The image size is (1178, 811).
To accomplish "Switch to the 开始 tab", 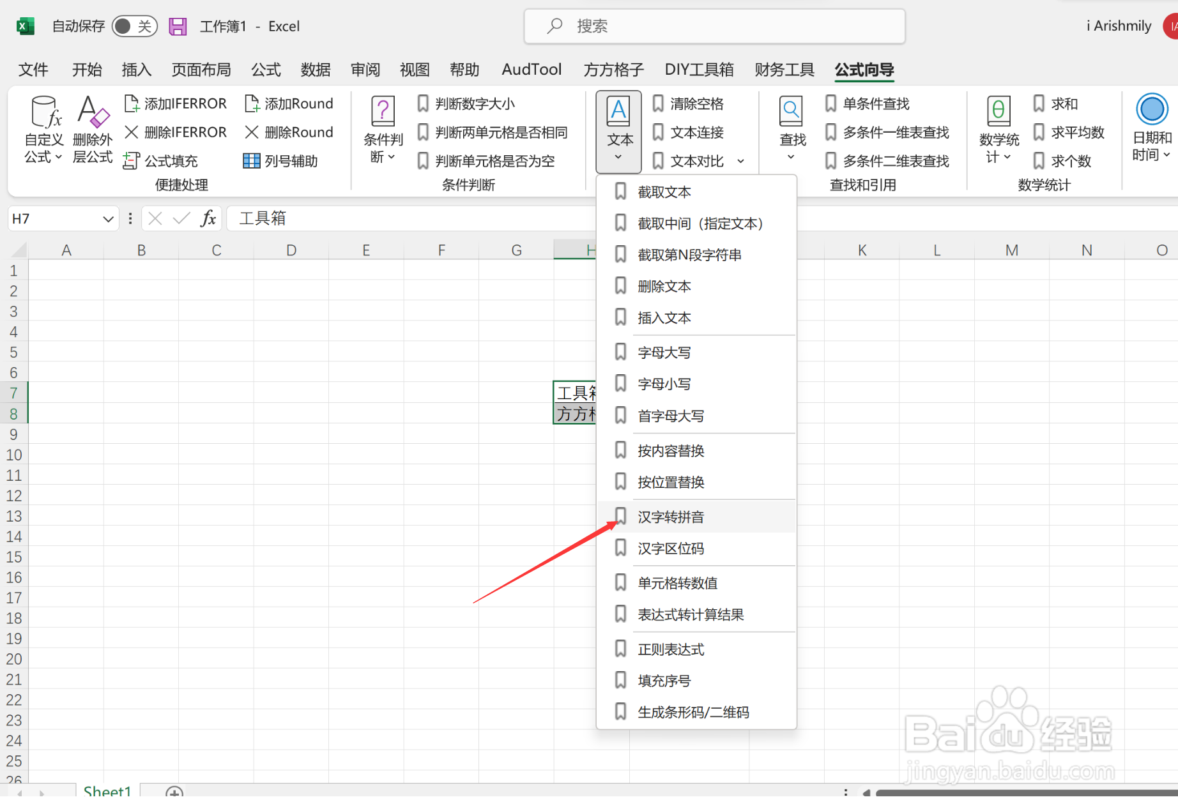I will click(87, 70).
